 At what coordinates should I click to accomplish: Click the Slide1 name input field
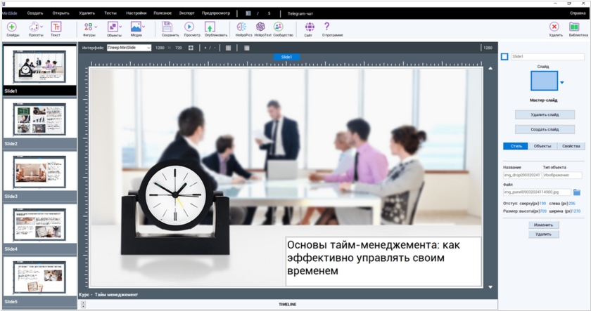(547, 56)
